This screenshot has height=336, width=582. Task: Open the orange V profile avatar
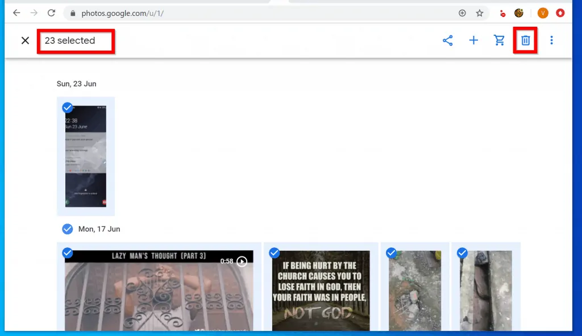(543, 13)
